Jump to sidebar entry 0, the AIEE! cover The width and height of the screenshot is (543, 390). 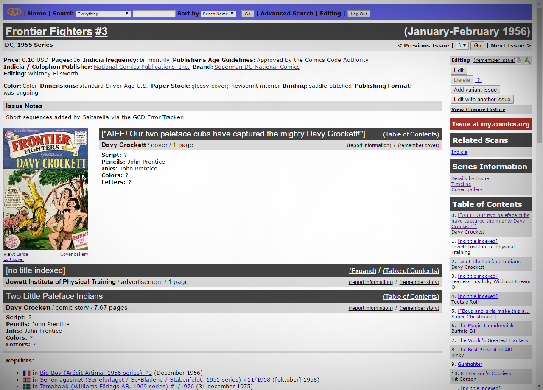(x=490, y=221)
